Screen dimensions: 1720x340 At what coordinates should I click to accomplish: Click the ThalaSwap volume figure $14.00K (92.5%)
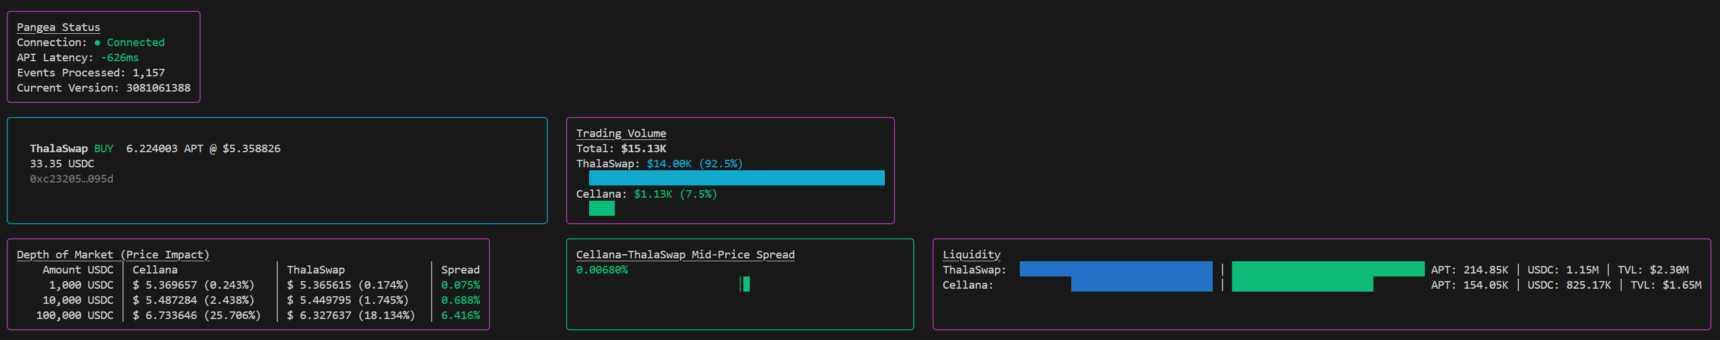[x=694, y=164]
